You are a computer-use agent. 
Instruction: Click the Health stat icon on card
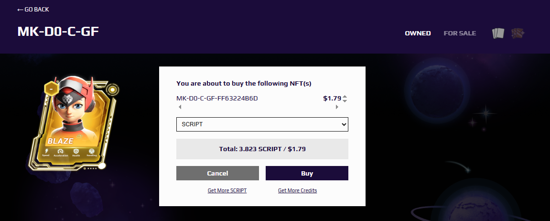(76, 151)
